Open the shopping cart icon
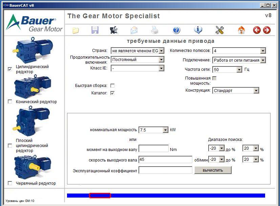This screenshot has width=280, height=206. tap(114, 30)
